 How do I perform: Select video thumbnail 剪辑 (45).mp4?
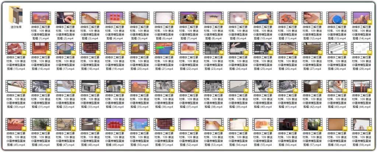pyautogui.click(x=16, y=124)
